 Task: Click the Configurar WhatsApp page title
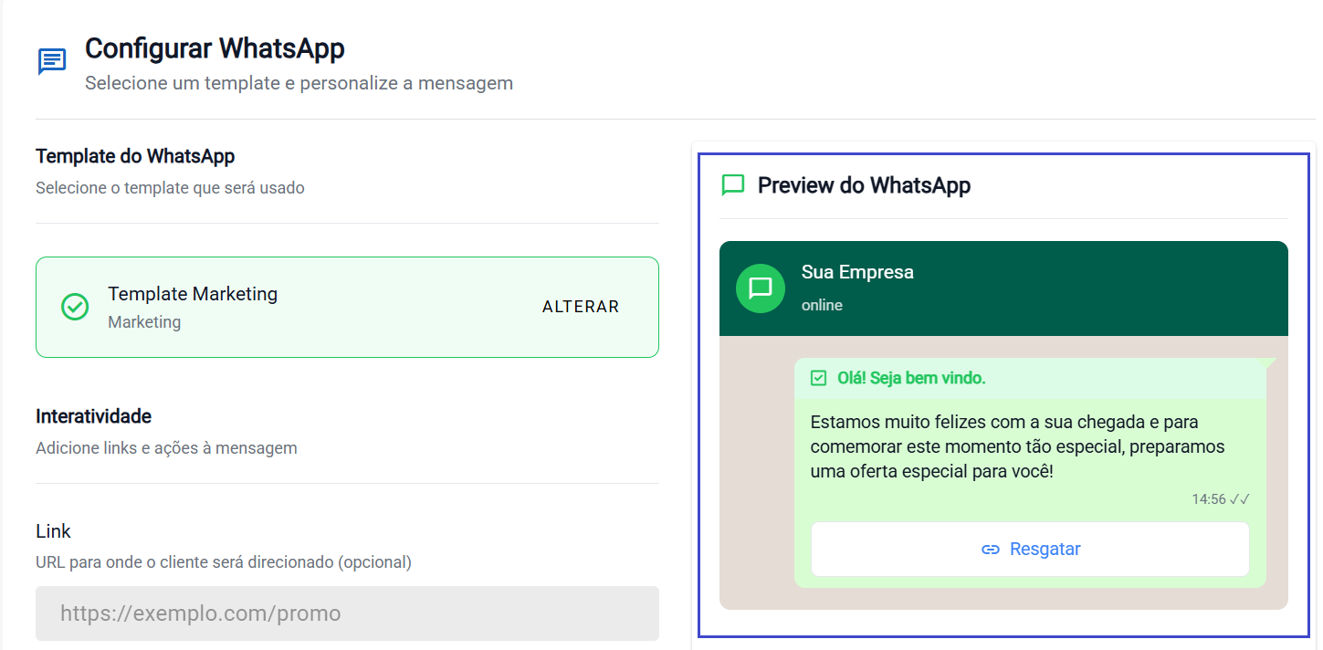[215, 47]
